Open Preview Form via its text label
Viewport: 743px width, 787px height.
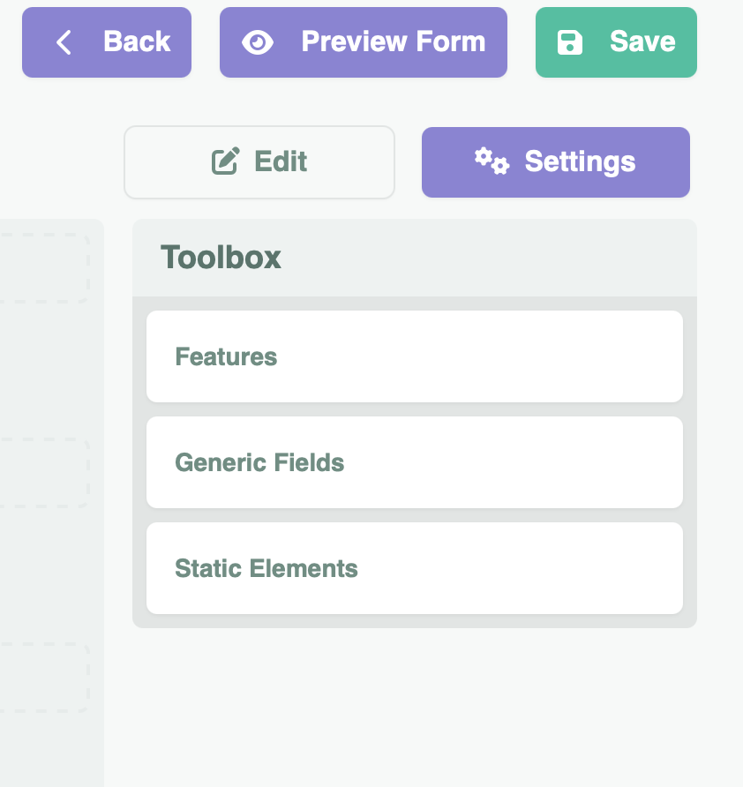(393, 41)
